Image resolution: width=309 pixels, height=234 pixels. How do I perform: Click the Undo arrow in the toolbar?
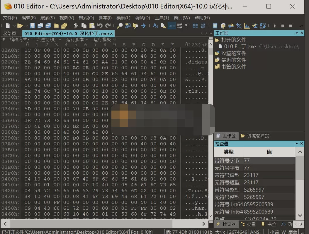[x=100, y=26]
